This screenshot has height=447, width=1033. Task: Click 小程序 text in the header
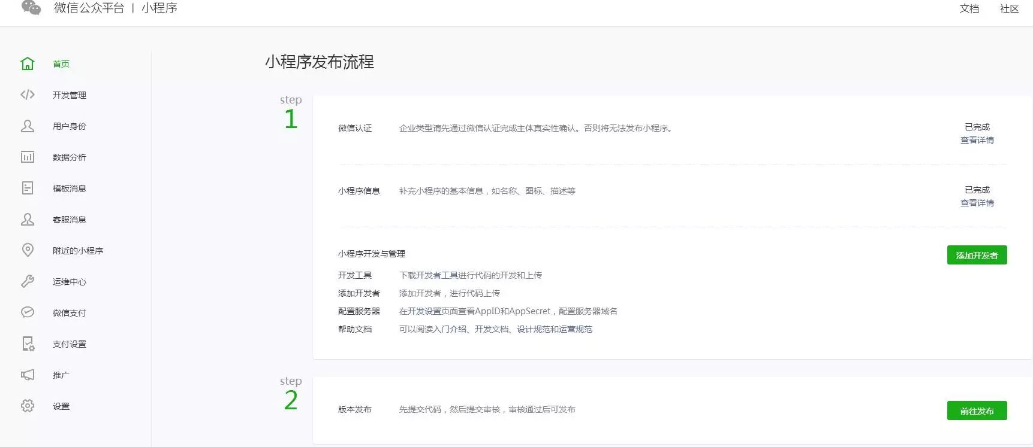[x=159, y=8]
